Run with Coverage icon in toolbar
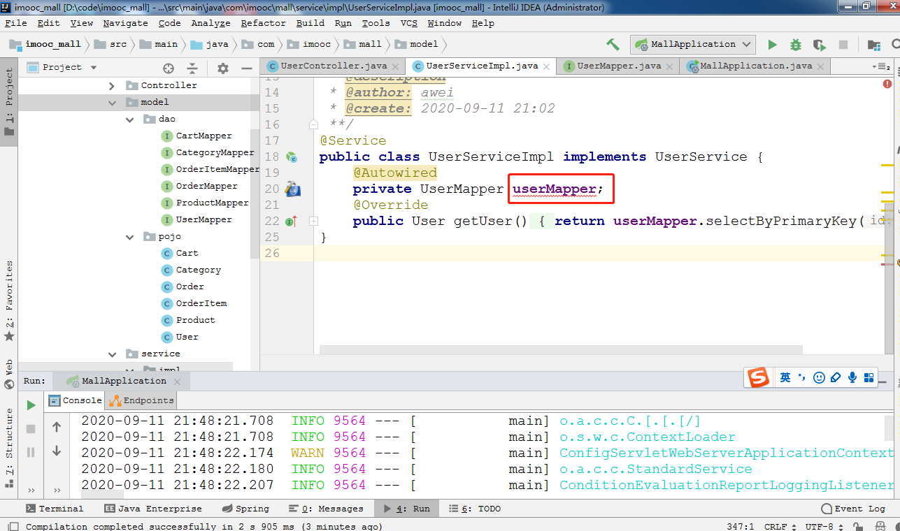The width and height of the screenshot is (900, 531). point(820,45)
